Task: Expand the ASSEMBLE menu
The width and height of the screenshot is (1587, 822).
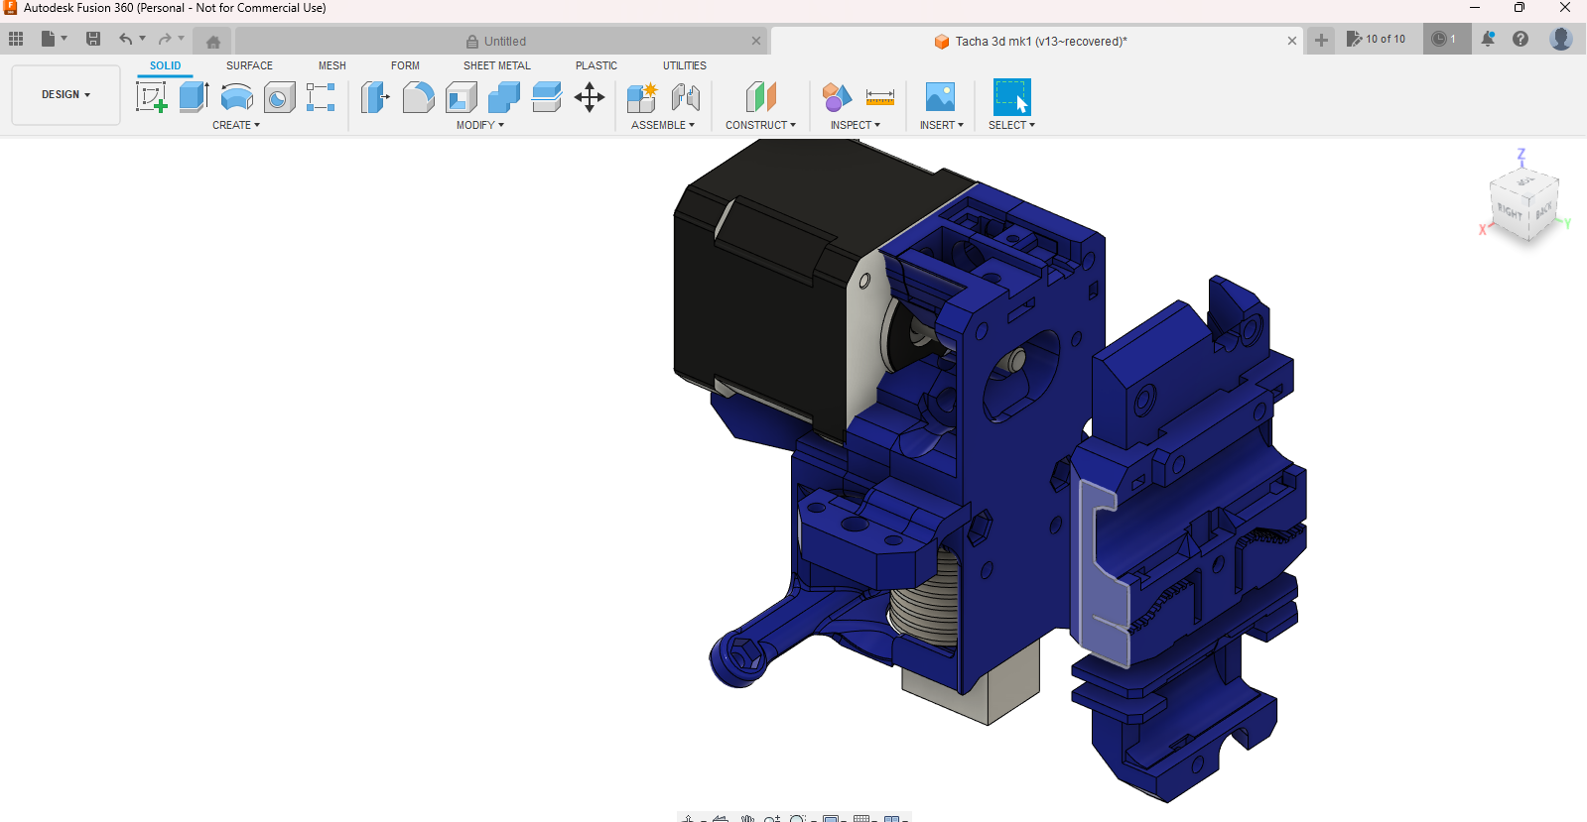Action: pyautogui.click(x=663, y=125)
